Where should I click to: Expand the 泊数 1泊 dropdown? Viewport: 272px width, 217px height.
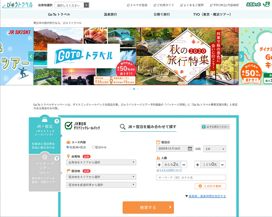[x=215, y=149]
